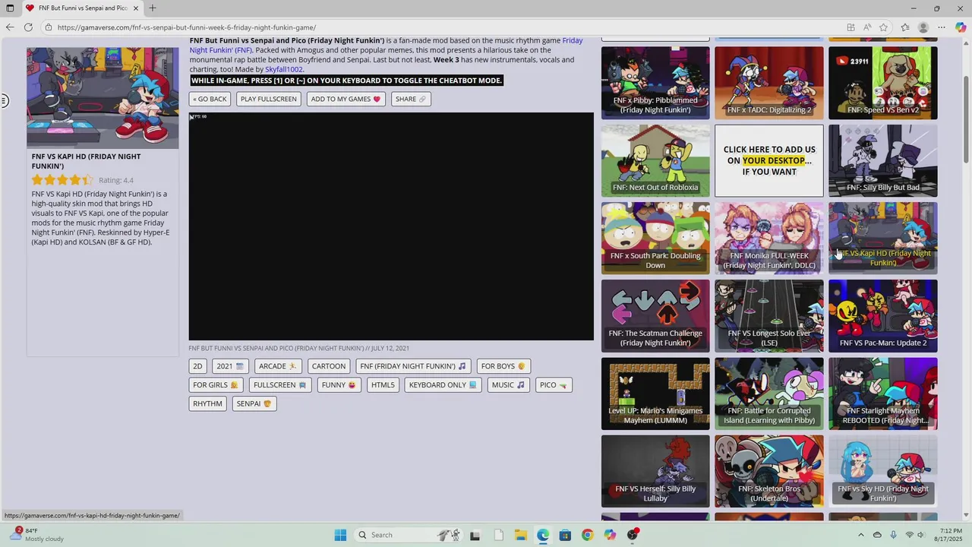Open the FNF (FRIDAY NIGHT FUNKIN') tag
The height and width of the screenshot is (547, 972).
pyautogui.click(x=413, y=366)
